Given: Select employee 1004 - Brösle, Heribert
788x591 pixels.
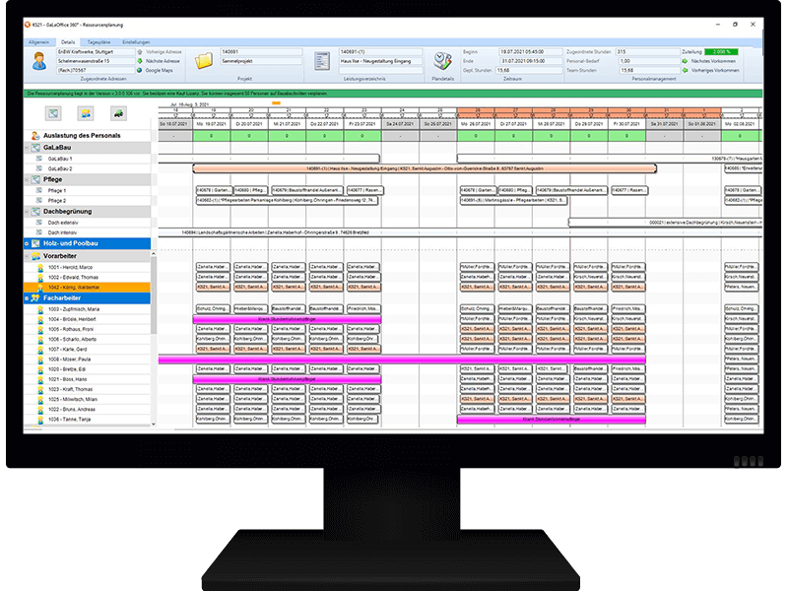Looking at the screenshot, I should coord(87,319).
